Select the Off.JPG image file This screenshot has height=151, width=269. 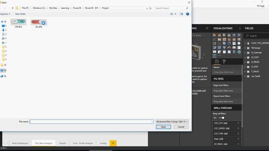(x=18, y=23)
